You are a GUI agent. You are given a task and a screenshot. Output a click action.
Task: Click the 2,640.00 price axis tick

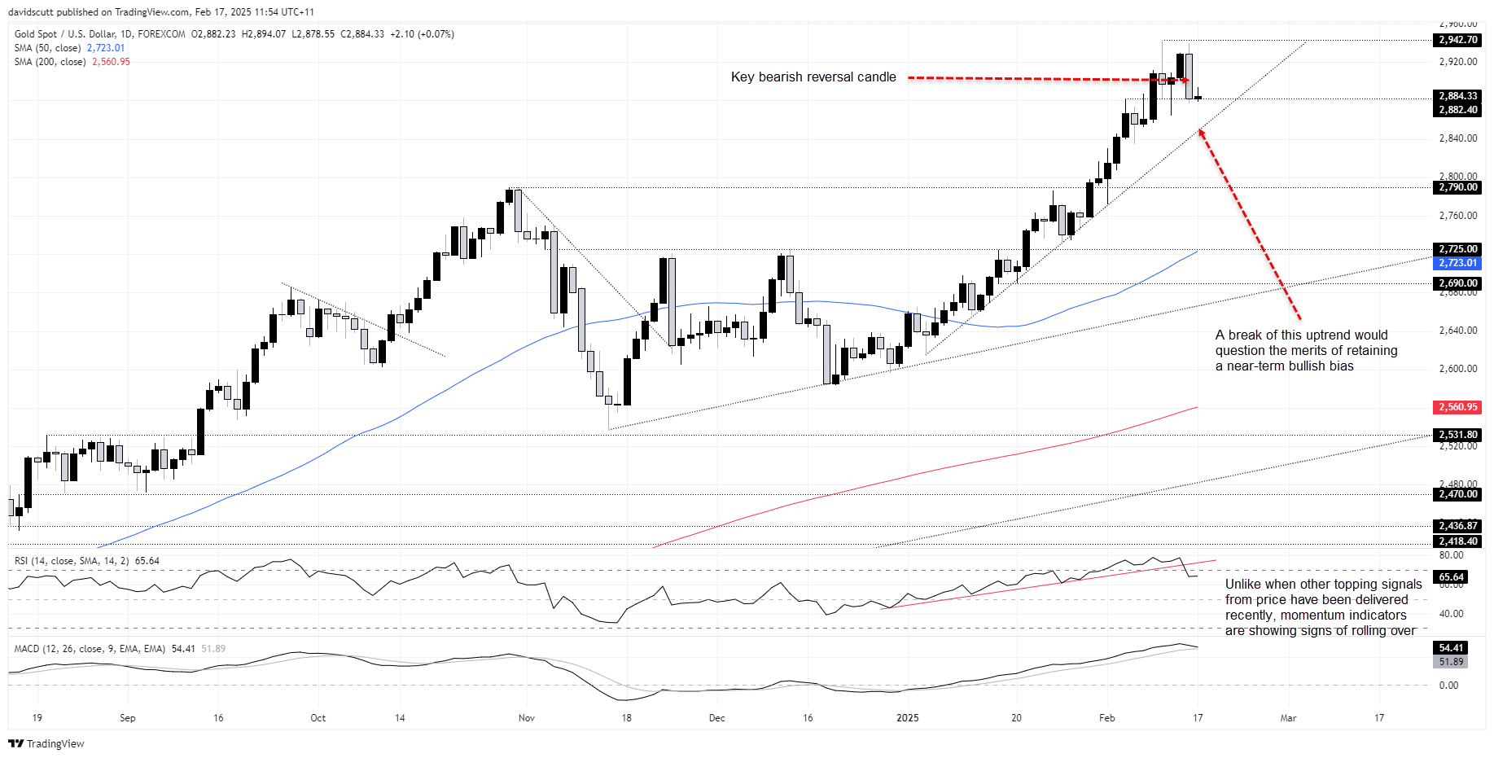1457,331
